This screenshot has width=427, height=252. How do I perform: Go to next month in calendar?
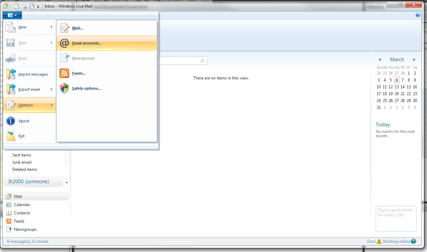(414, 60)
